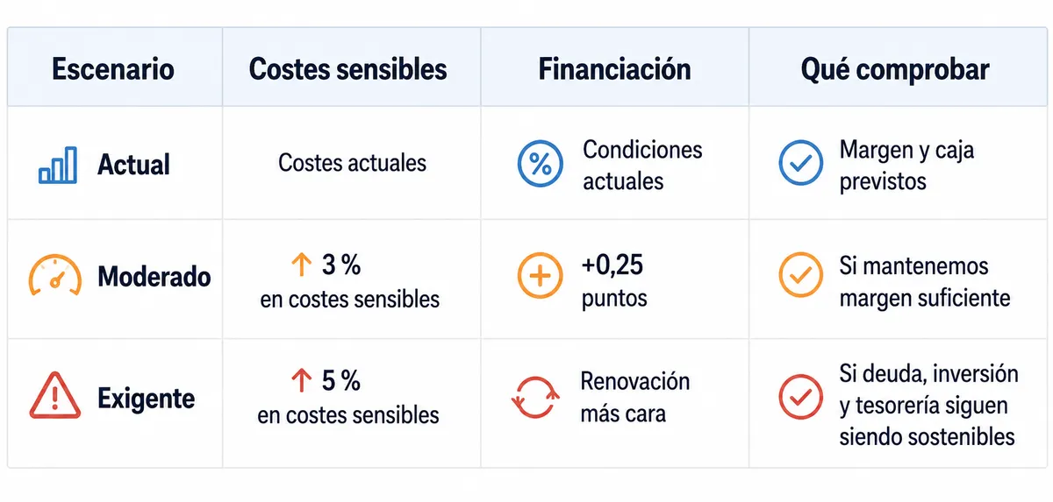The height and width of the screenshot is (502, 1053).
Task: Click the blue bar chart icon beside Actual
Action: pos(57,165)
